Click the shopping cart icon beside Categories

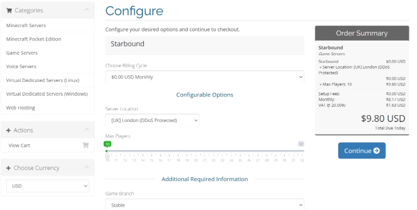[9, 10]
